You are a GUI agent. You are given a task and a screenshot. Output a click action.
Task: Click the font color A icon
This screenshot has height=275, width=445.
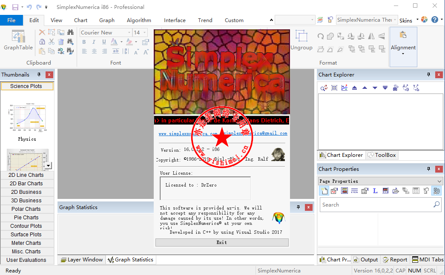(114, 42)
